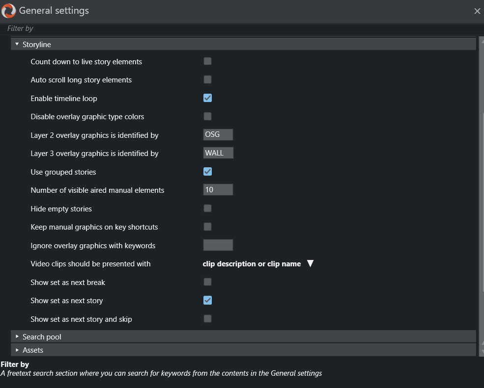
Task: Click the Filter by search field
Action: 241,29
